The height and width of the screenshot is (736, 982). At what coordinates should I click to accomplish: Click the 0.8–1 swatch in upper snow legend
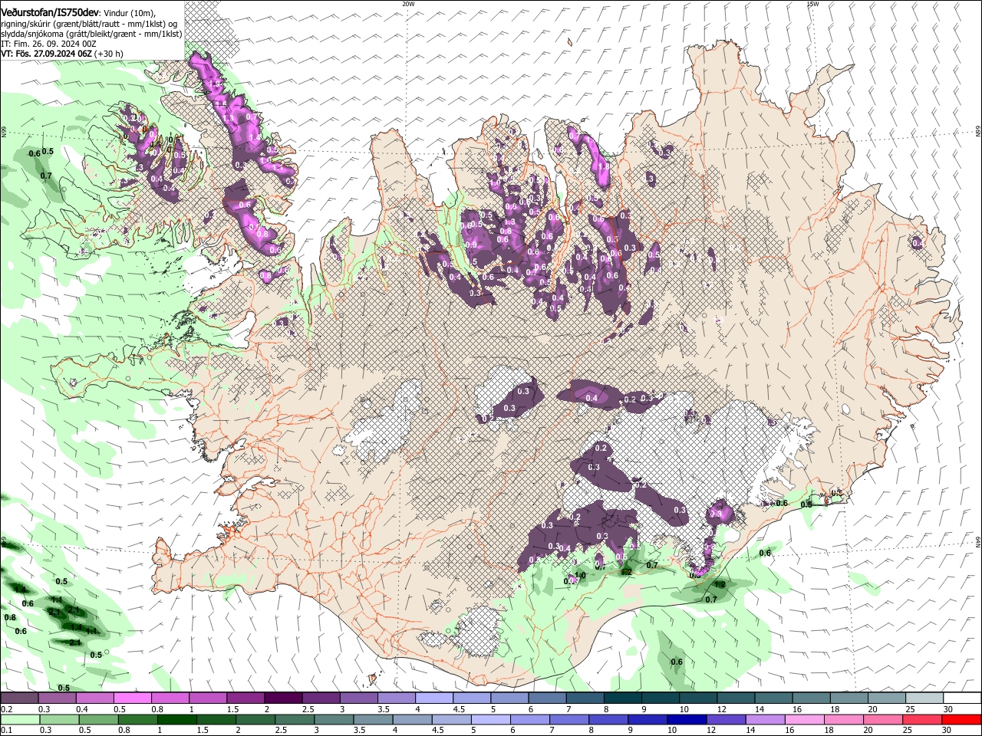(x=170, y=698)
